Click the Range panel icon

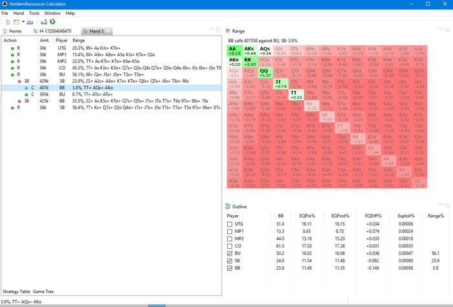tap(228, 31)
